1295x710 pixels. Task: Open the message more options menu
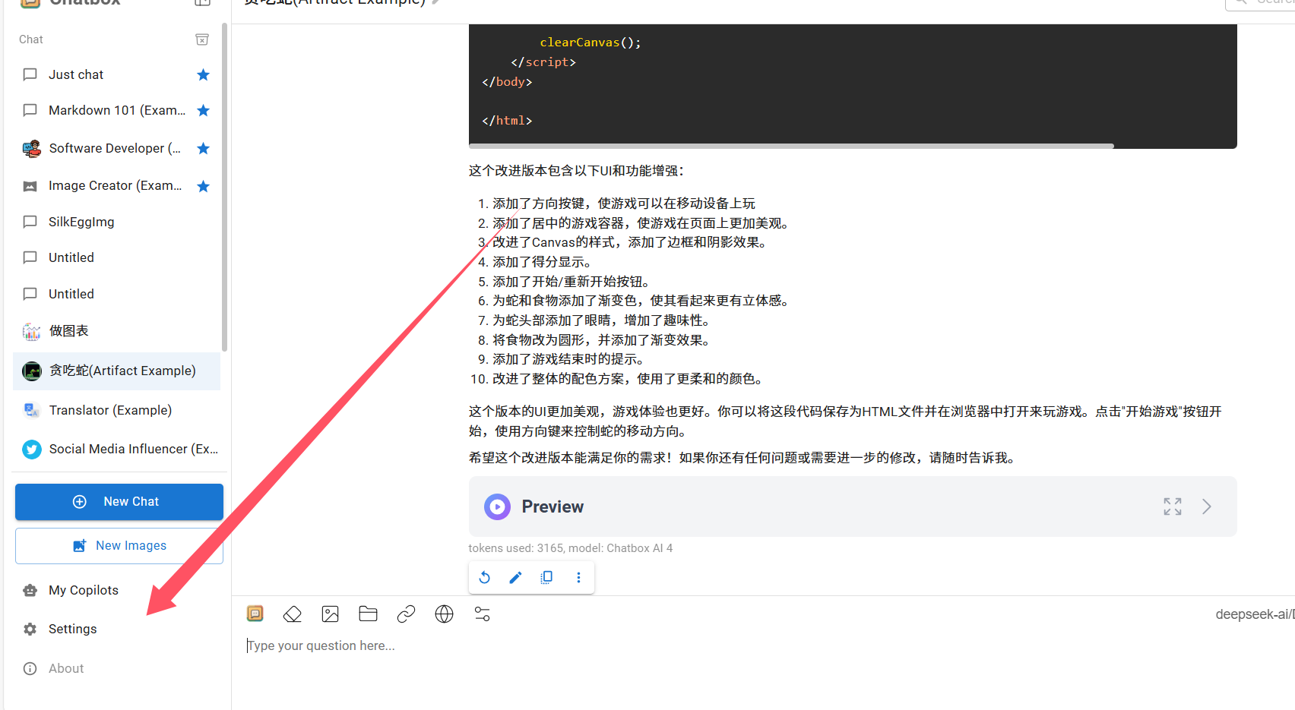pos(578,578)
